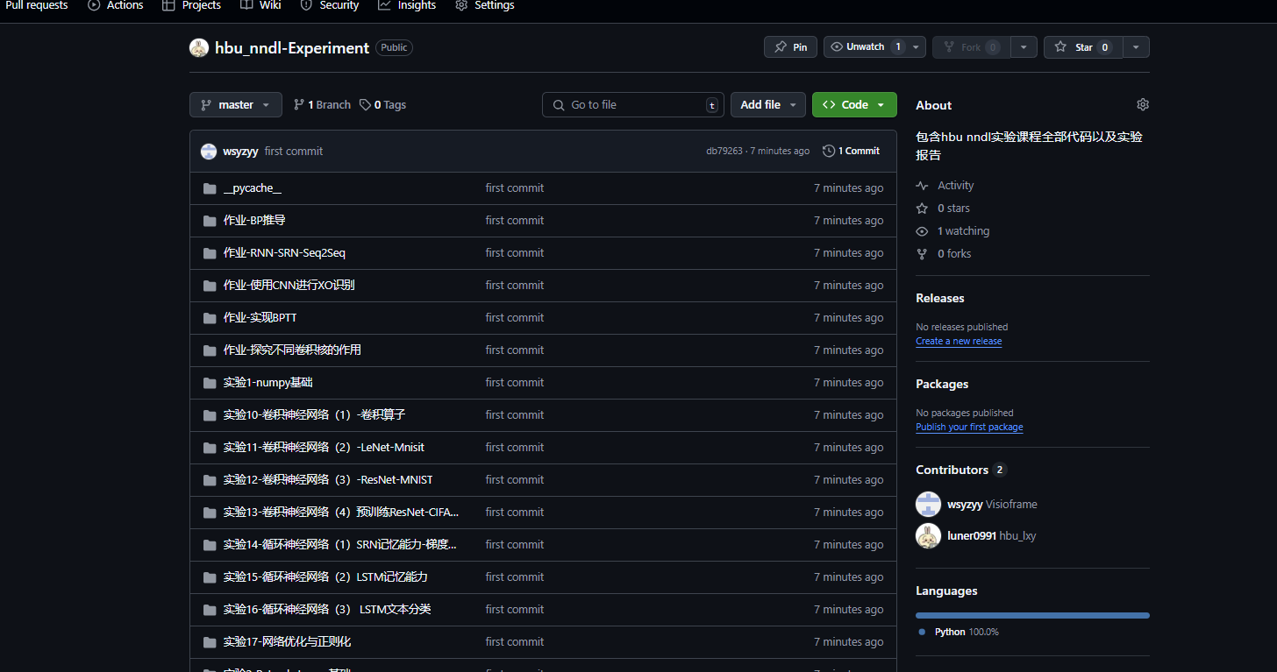Click folder icon next to 作业-BP推导
The width and height of the screenshot is (1277, 672).
[210, 220]
